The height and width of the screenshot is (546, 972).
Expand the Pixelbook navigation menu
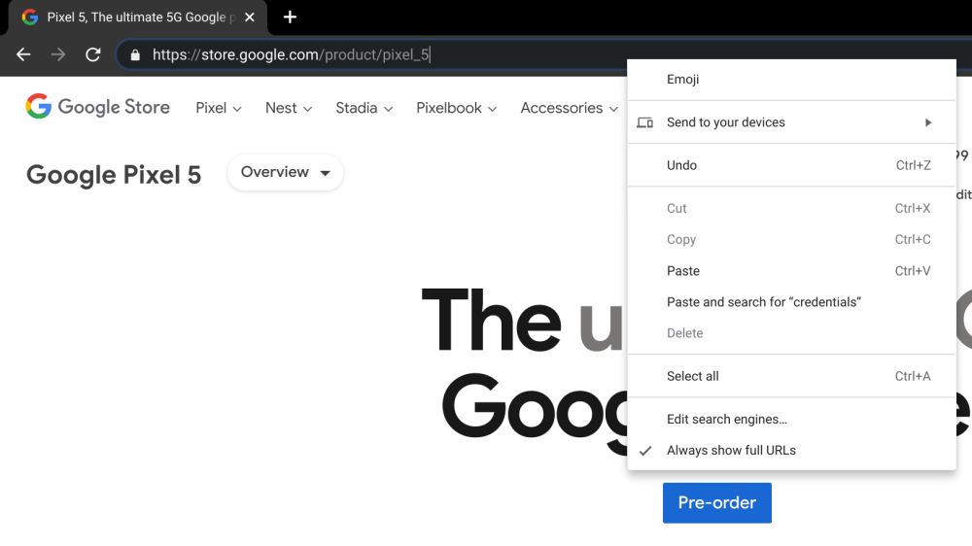pyautogui.click(x=456, y=108)
